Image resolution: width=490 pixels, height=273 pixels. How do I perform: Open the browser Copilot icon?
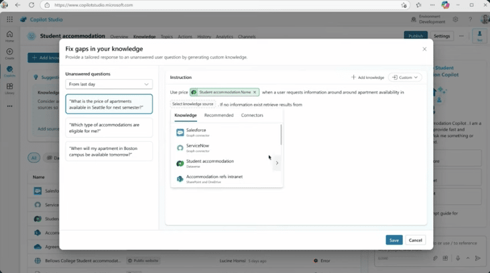[445, 5]
